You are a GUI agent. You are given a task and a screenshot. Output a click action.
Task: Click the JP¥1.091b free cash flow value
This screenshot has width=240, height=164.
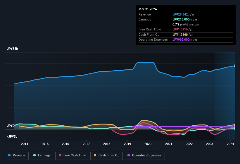click(x=181, y=29)
